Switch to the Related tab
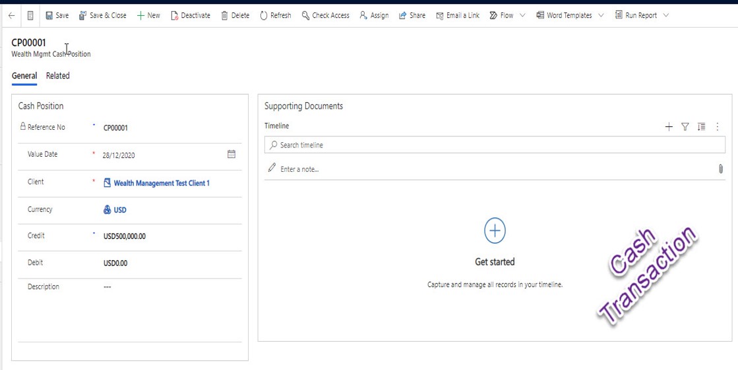The image size is (738, 370). [58, 76]
